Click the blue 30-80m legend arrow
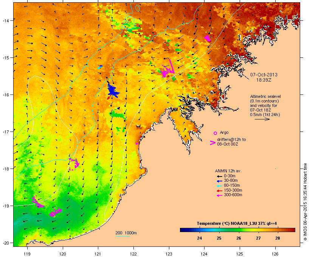The image size is (310, 257). 220,181
